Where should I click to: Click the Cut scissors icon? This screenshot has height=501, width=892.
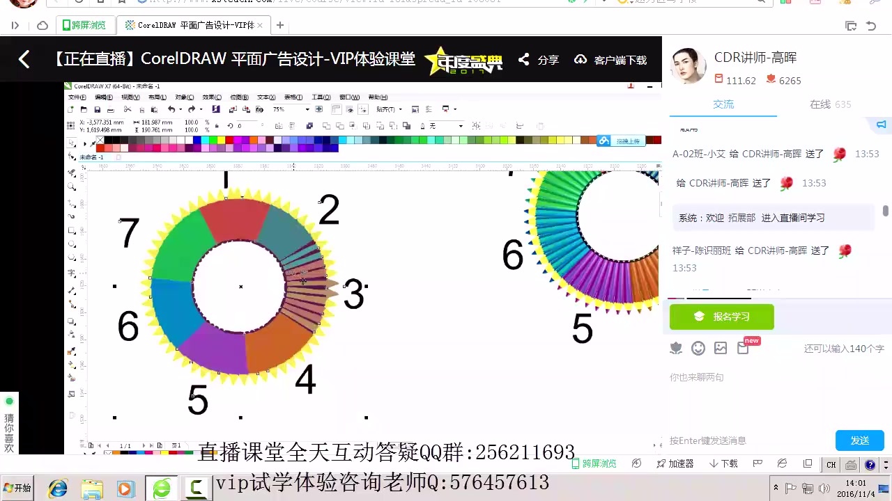click(x=127, y=109)
